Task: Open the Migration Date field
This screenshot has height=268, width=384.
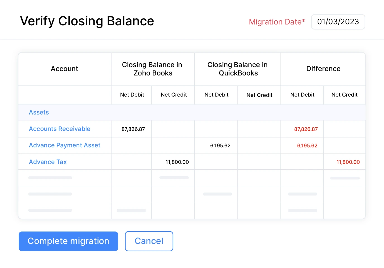Action: (x=338, y=22)
